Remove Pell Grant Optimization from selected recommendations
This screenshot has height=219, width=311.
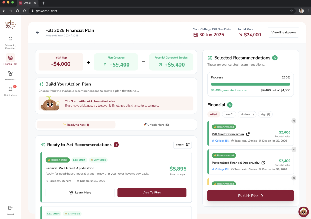pyautogui.click(x=294, y=121)
